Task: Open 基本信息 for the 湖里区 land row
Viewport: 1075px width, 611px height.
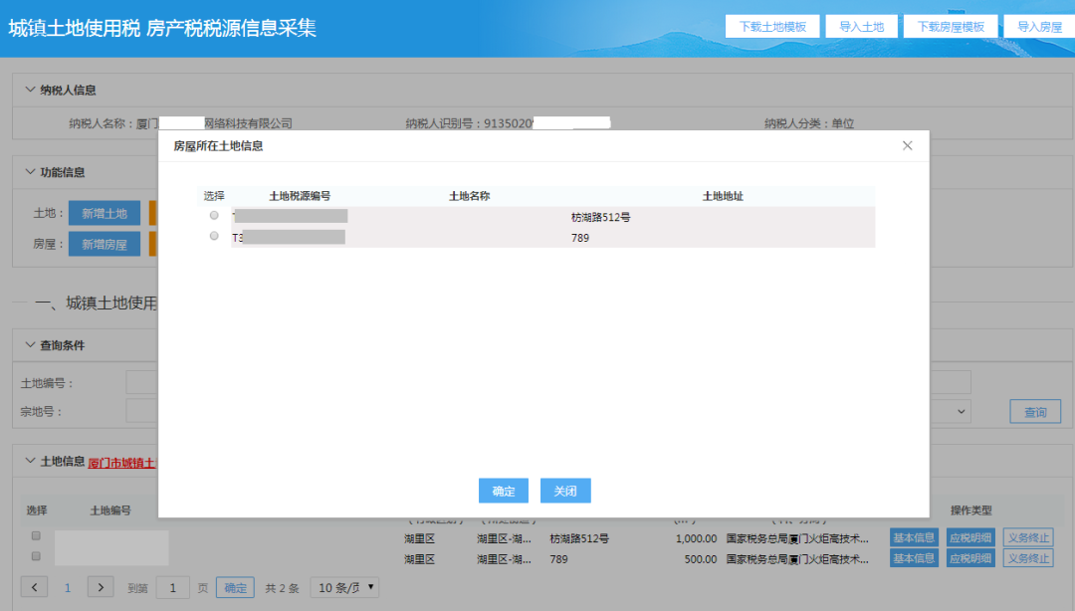Action: [913, 536]
